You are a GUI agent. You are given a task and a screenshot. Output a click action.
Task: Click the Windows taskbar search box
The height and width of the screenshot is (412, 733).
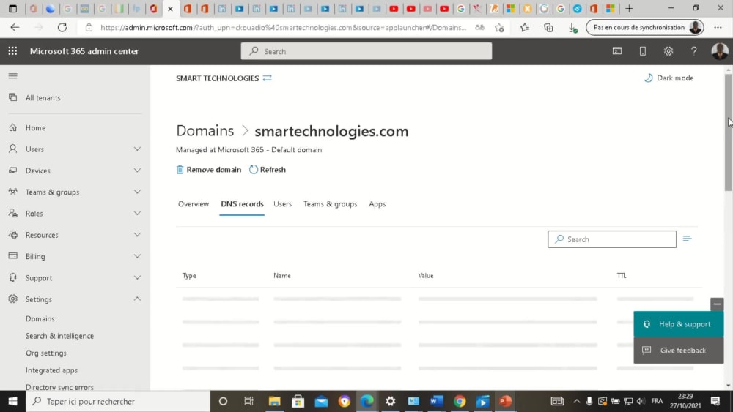118,401
